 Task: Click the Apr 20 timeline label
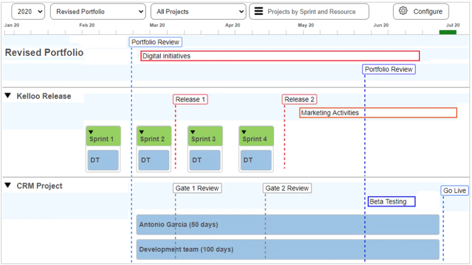click(x=233, y=25)
